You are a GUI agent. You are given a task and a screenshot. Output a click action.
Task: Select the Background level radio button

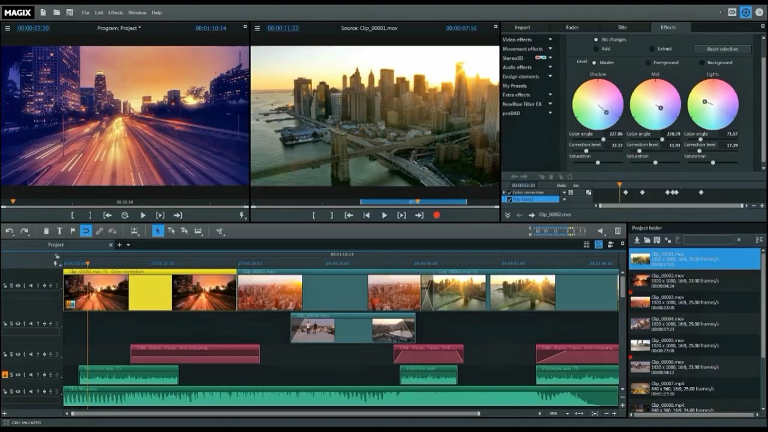[x=702, y=62]
